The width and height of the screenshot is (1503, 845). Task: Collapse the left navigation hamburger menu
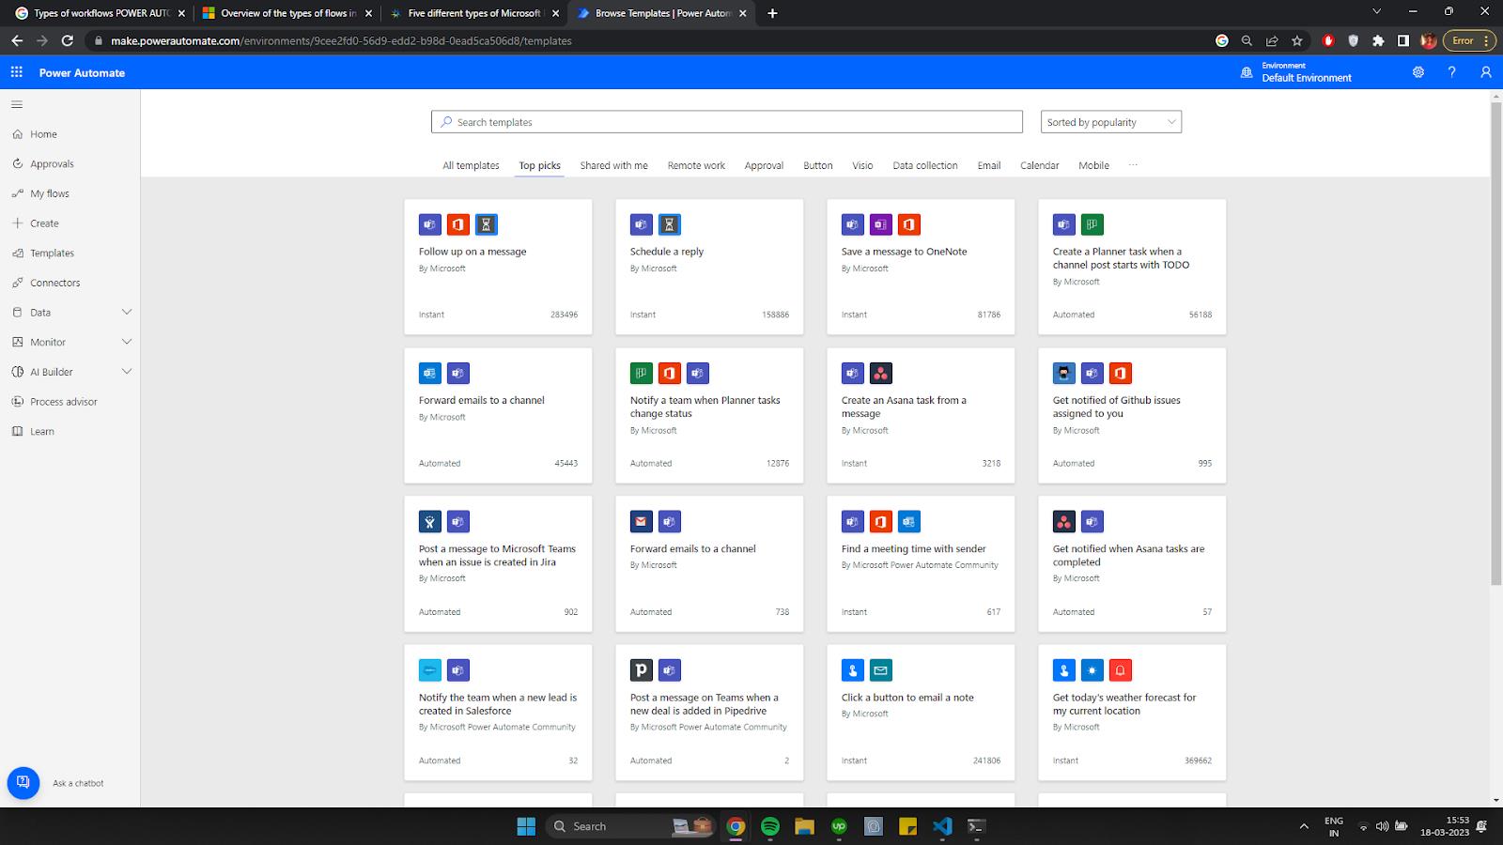pyautogui.click(x=17, y=104)
